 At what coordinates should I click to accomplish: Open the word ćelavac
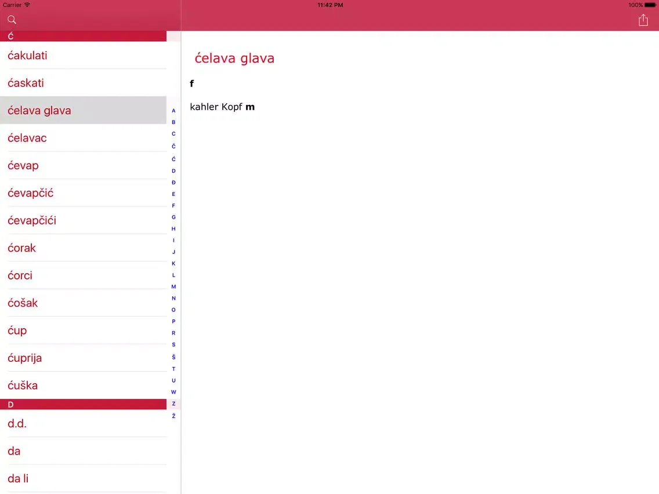[x=83, y=138]
